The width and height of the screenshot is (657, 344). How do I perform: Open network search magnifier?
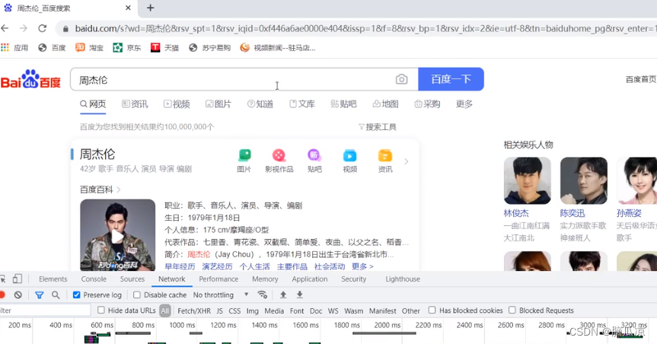(56, 295)
